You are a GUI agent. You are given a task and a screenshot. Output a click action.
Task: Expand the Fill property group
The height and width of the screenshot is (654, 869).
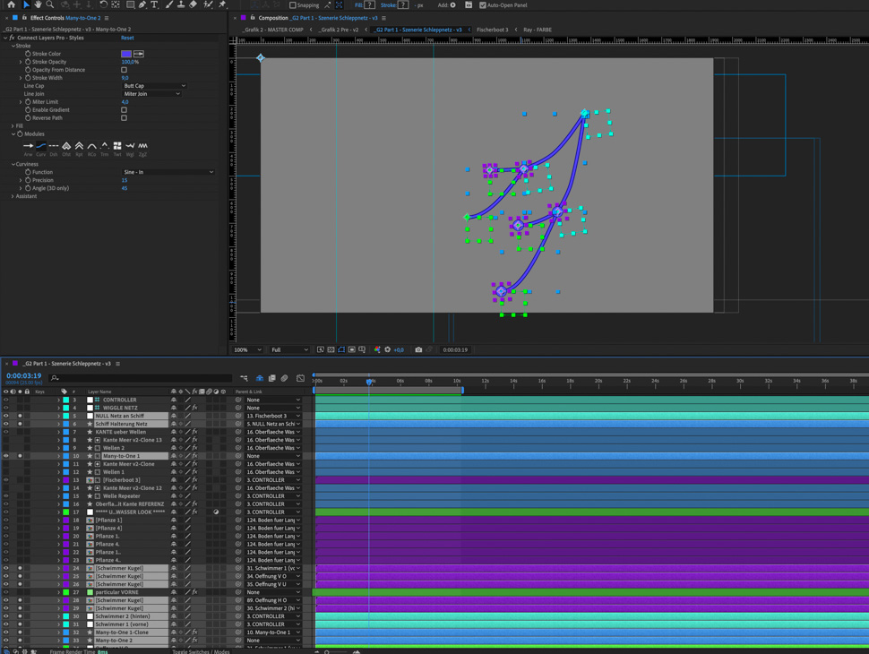click(13, 126)
